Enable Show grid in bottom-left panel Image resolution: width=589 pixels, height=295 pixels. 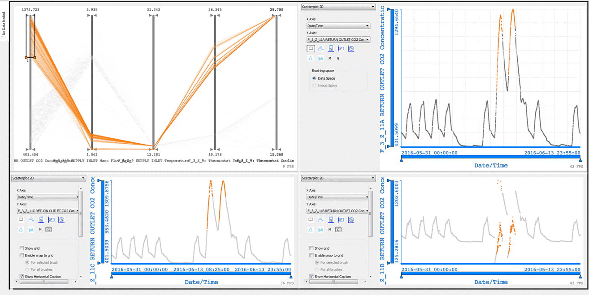coord(22,248)
